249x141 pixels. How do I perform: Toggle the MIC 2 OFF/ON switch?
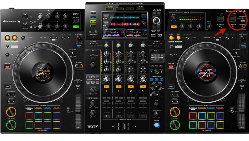point(25,26)
